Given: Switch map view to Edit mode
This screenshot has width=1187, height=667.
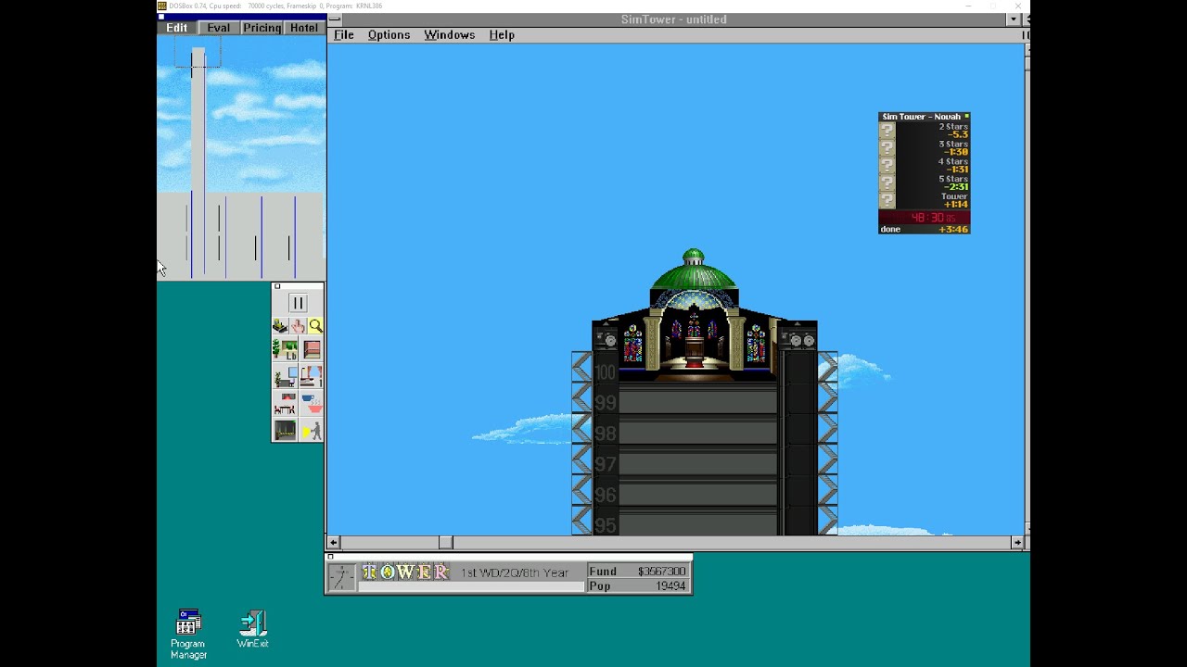Looking at the screenshot, I should coord(176,28).
